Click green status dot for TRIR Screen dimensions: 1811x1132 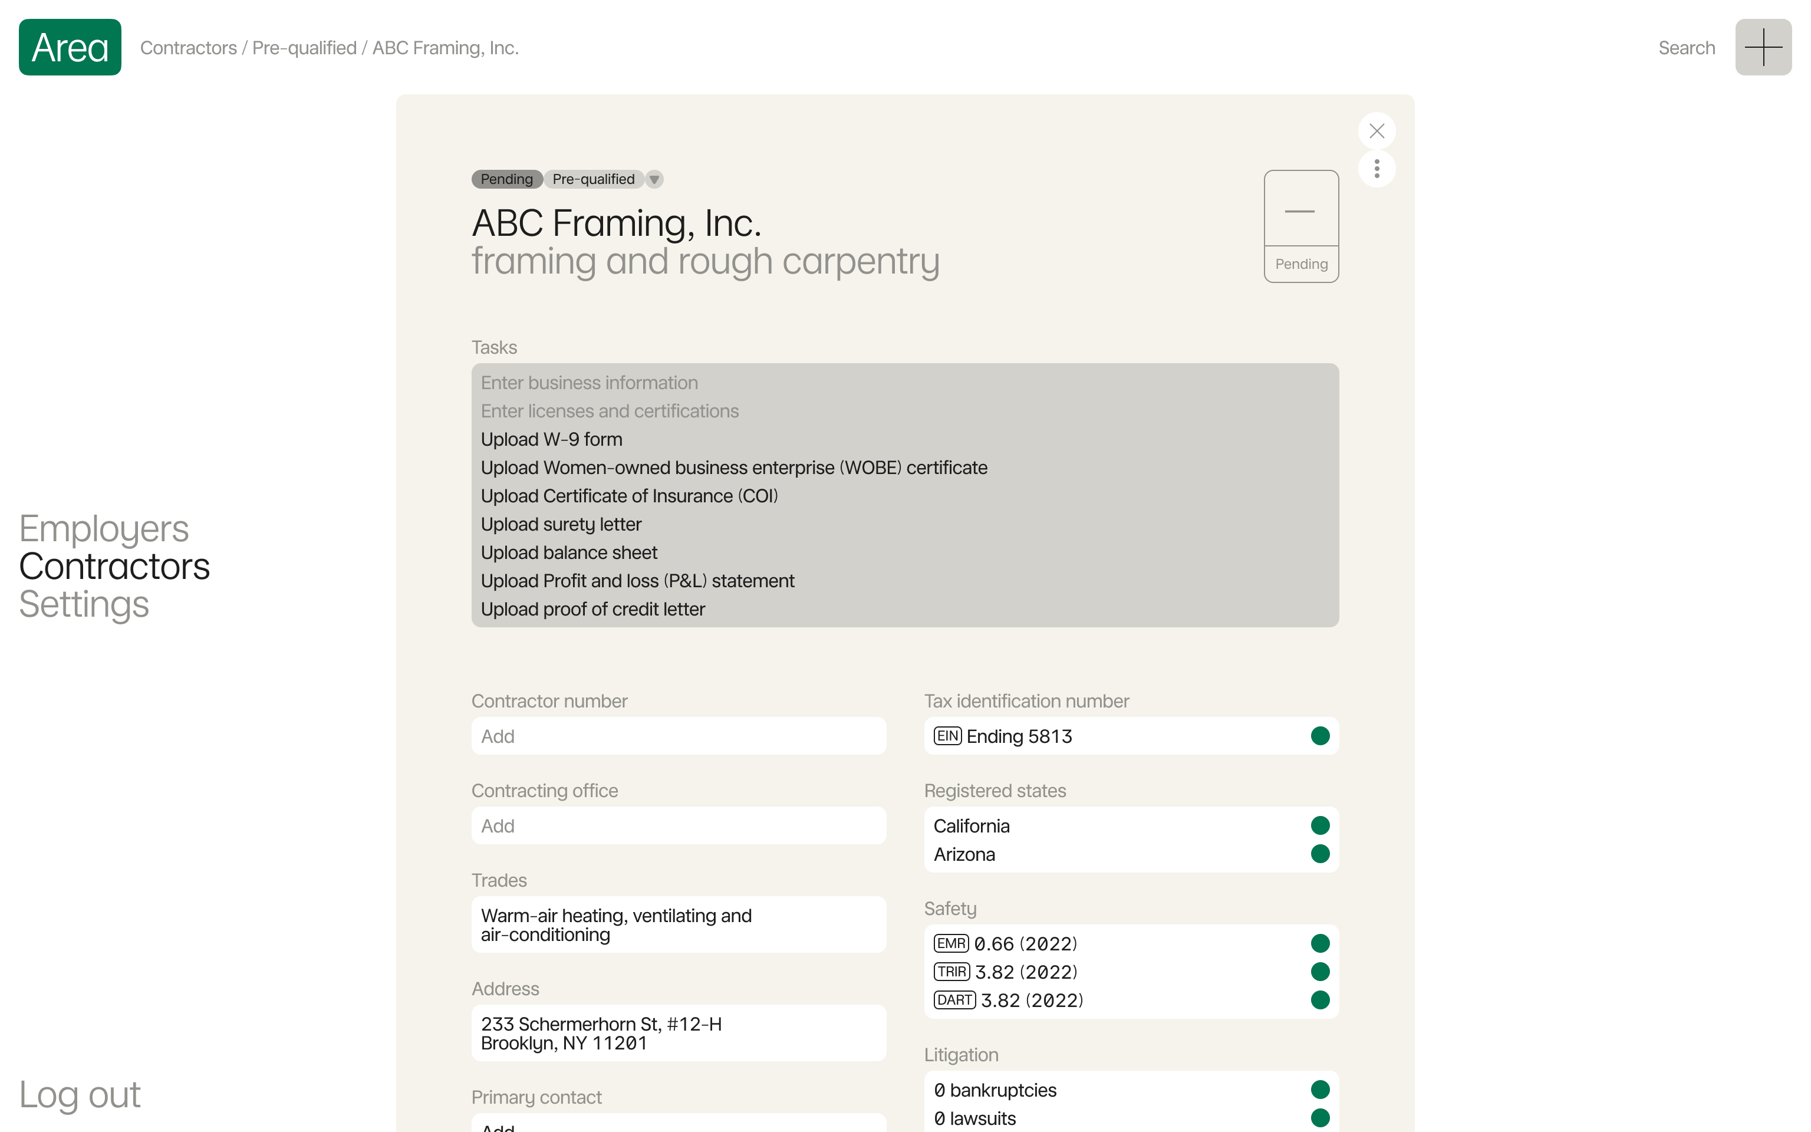[1320, 972]
